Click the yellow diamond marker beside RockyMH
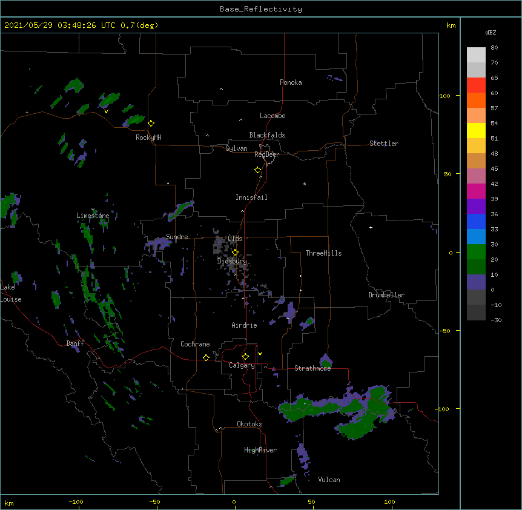Viewport: 522px width, 510px height. [x=151, y=123]
